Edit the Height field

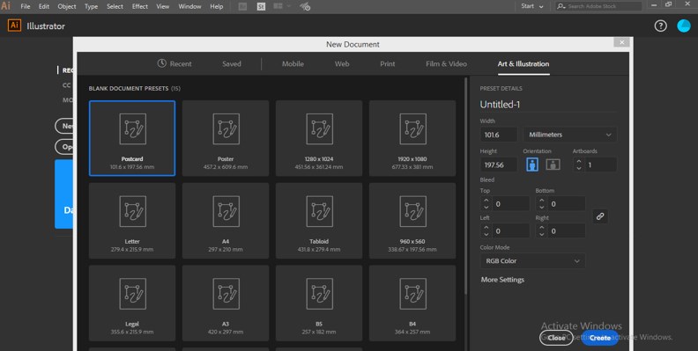[x=499, y=165]
